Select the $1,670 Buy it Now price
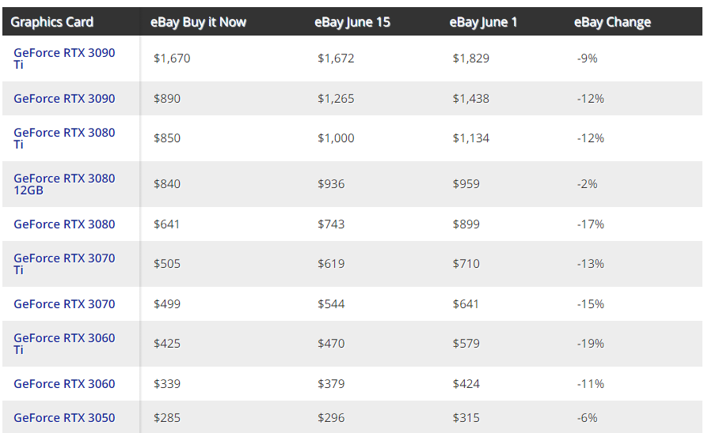The height and width of the screenshot is (433, 704). (172, 58)
